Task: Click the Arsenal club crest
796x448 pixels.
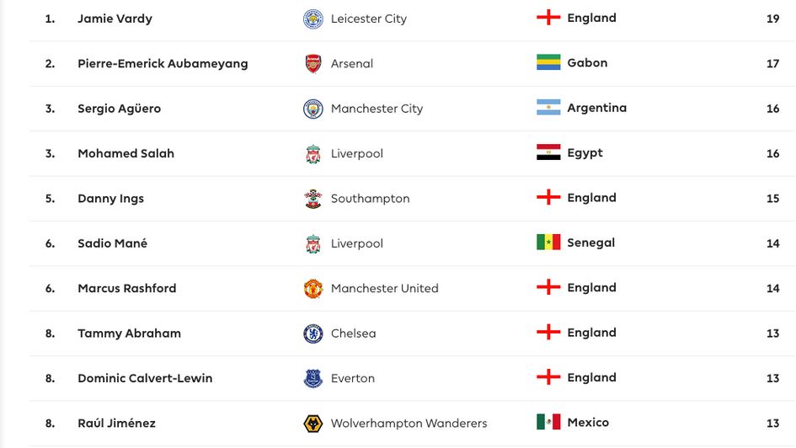Action: tap(313, 63)
